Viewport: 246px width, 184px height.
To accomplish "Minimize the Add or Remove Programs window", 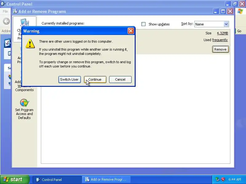I will point(216,11).
